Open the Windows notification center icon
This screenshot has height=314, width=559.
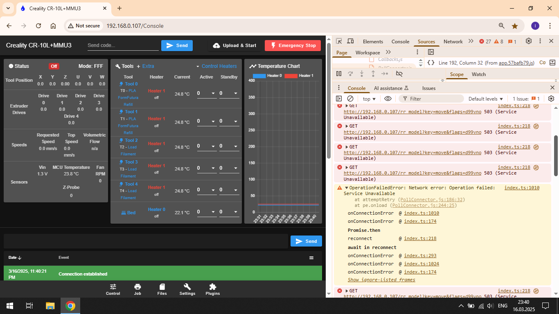[x=545, y=305]
